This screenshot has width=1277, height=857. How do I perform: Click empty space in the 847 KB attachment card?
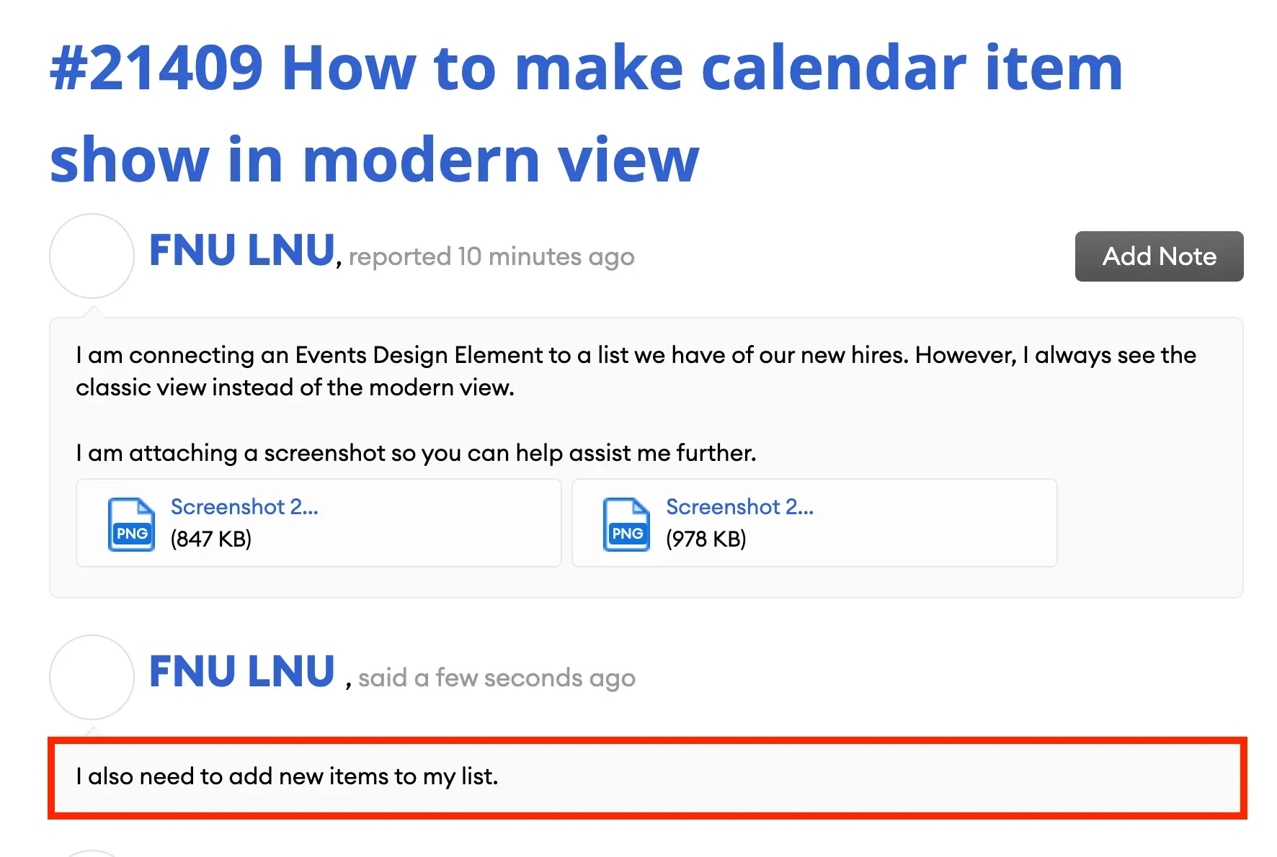click(x=440, y=524)
